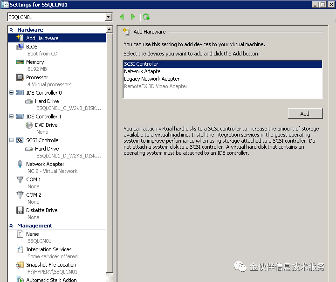Click the Processor icon
Image resolution: width=336 pixels, height=282 pixels.
click(x=20, y=77)
